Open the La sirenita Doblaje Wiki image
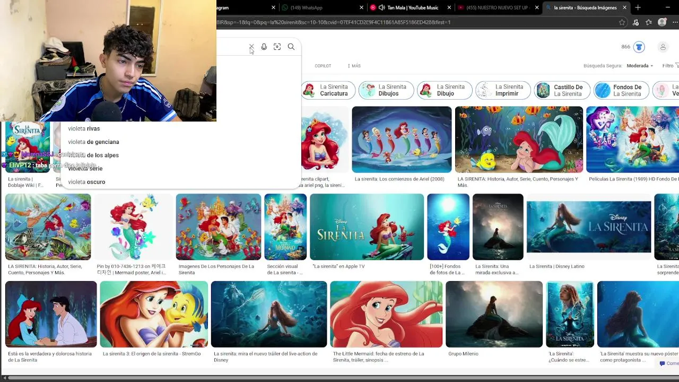Screen dimensions: 679x382 [x=28, y=147]
